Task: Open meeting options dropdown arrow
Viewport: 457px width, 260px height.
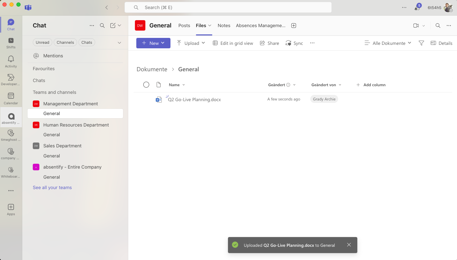Action: click(424, 26)
